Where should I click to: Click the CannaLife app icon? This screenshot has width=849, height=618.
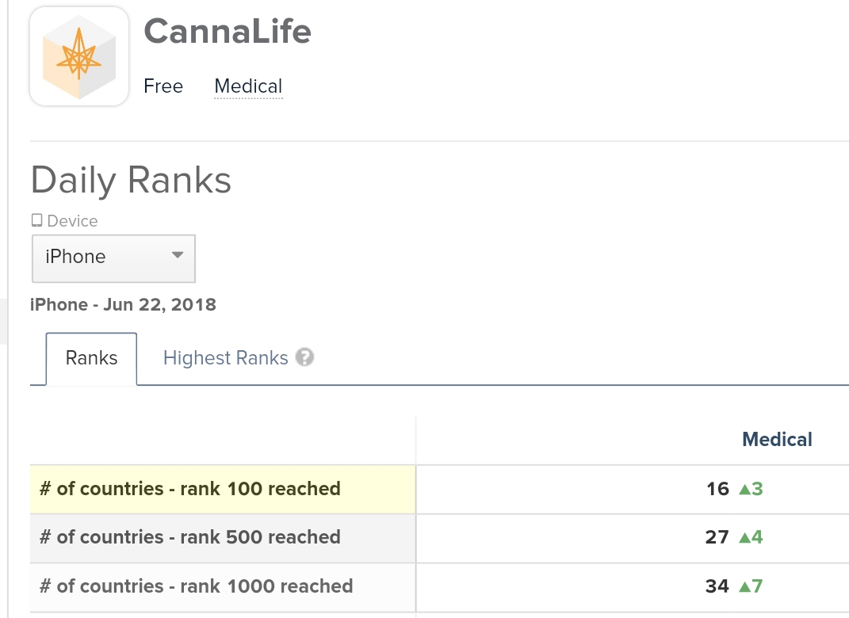(79, 56)
